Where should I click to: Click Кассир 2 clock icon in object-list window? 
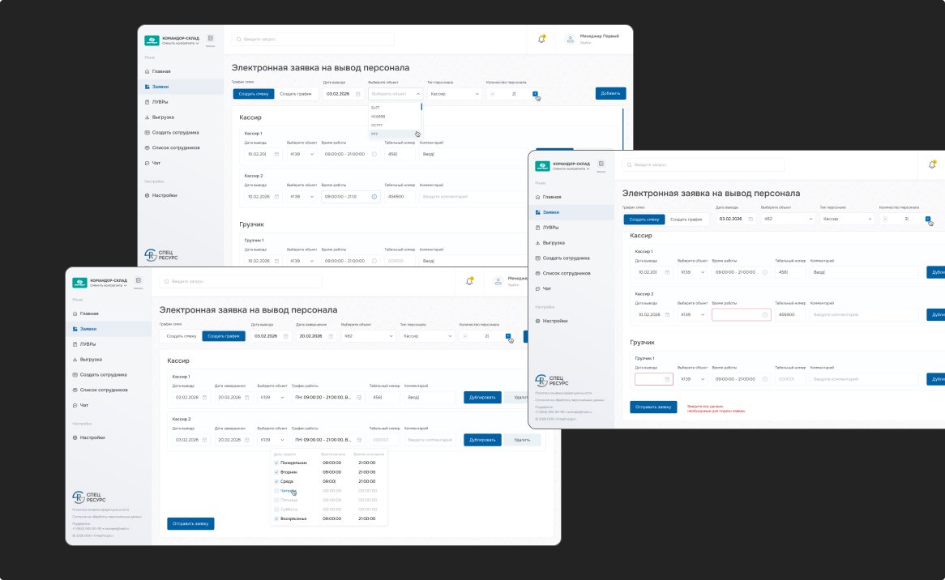374,196
